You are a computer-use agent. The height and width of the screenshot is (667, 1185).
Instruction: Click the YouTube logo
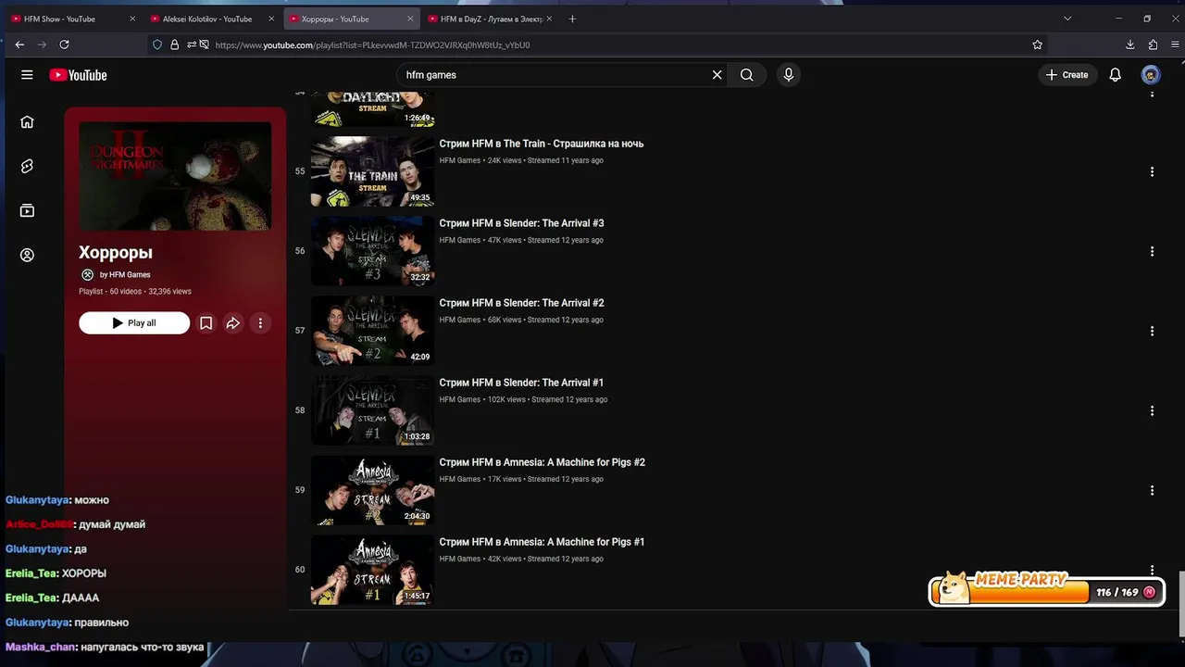click(78, 75)
